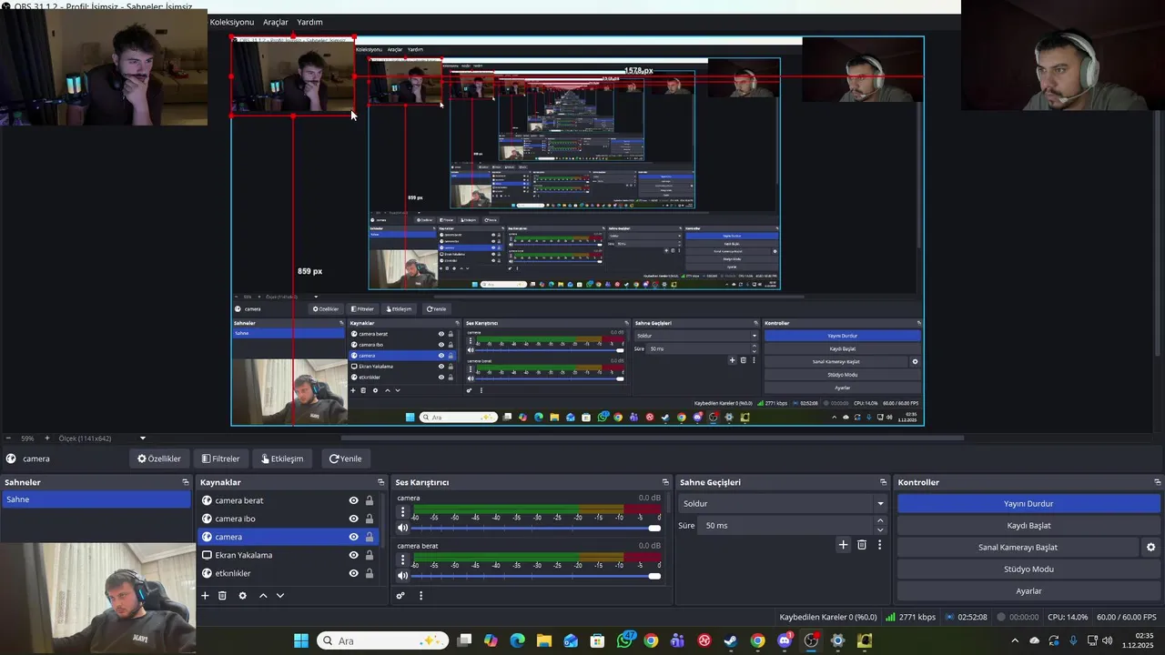Viewport: 1165px width, 655px height.
Task: Mute the camera berat audio channel
Action: click(x=403, y=576)
